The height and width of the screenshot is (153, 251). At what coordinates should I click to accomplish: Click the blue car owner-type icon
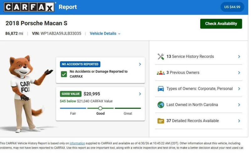pos(161,89)
